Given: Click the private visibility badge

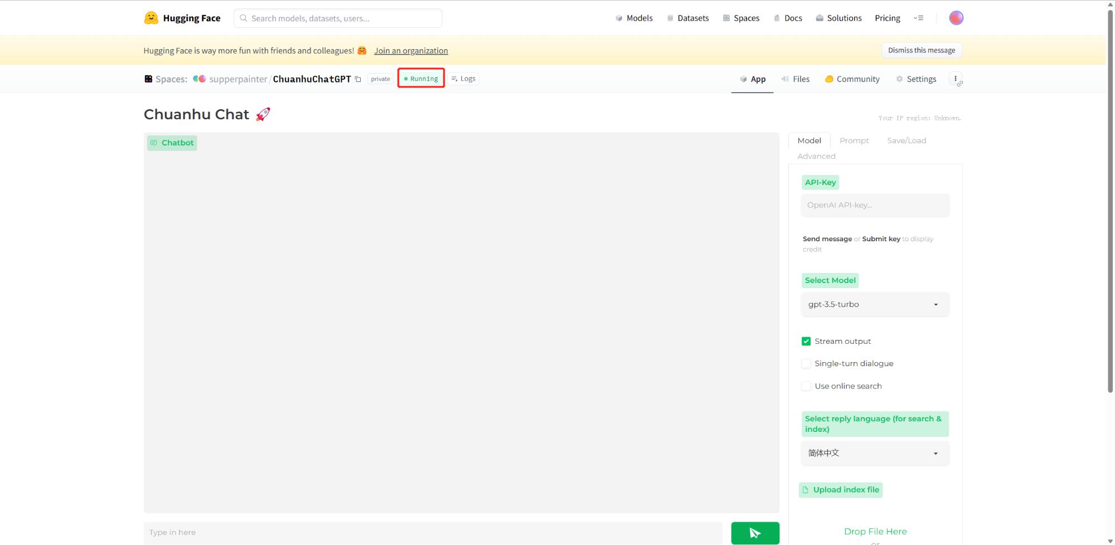Looking at the screenshot, I should click(x=380, y=79).
